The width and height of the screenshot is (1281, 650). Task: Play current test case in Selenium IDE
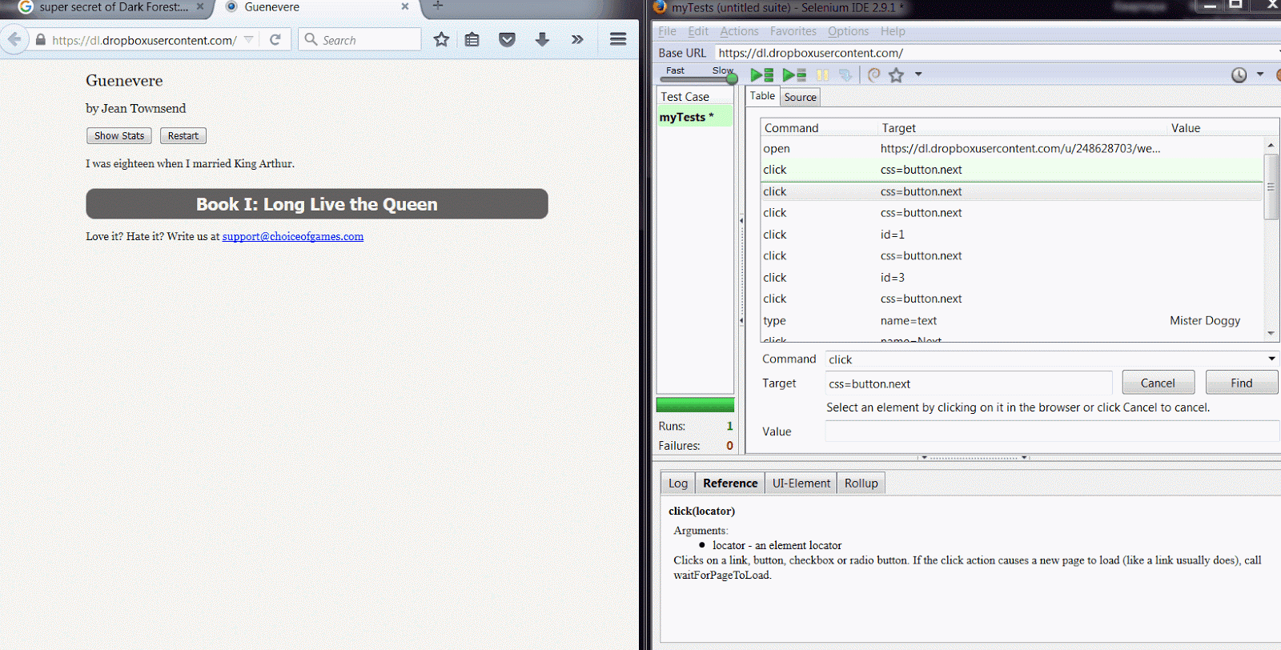coord(794,74)
